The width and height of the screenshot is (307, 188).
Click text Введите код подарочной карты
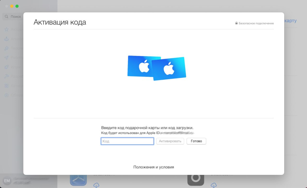[x=130, y=128]
